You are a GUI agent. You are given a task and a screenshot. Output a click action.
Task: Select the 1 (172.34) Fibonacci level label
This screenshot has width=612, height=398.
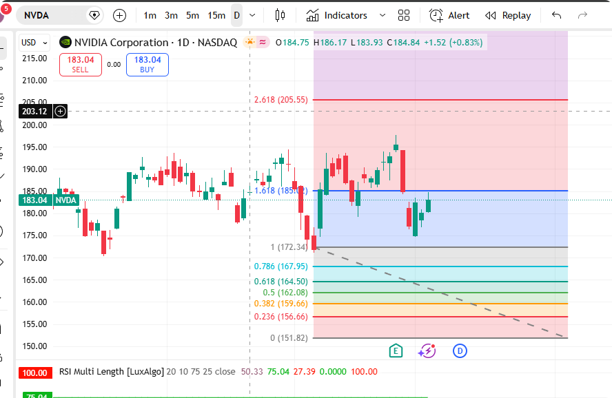click(289, 247)
